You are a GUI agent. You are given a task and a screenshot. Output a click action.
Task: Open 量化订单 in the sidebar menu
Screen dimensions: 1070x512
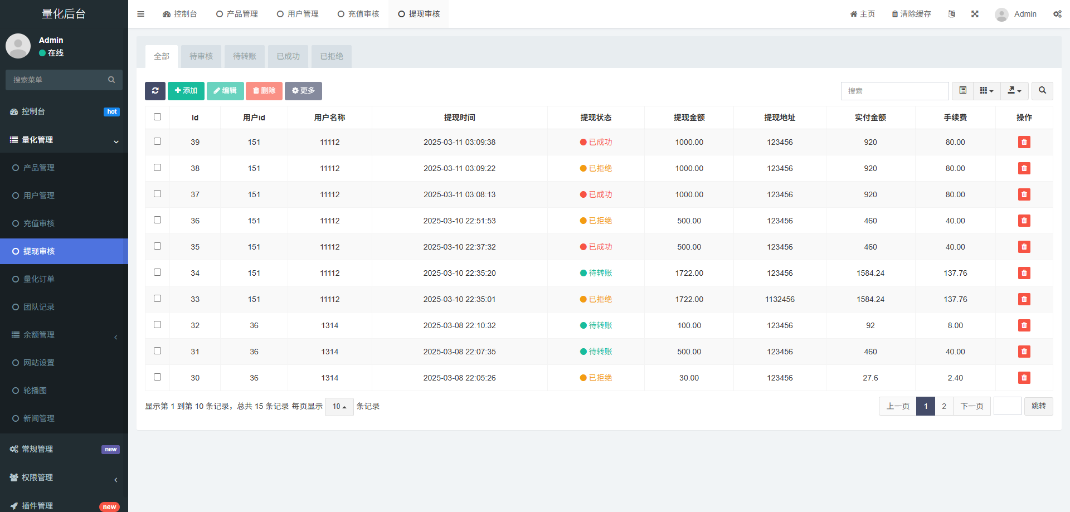[39, 279]
